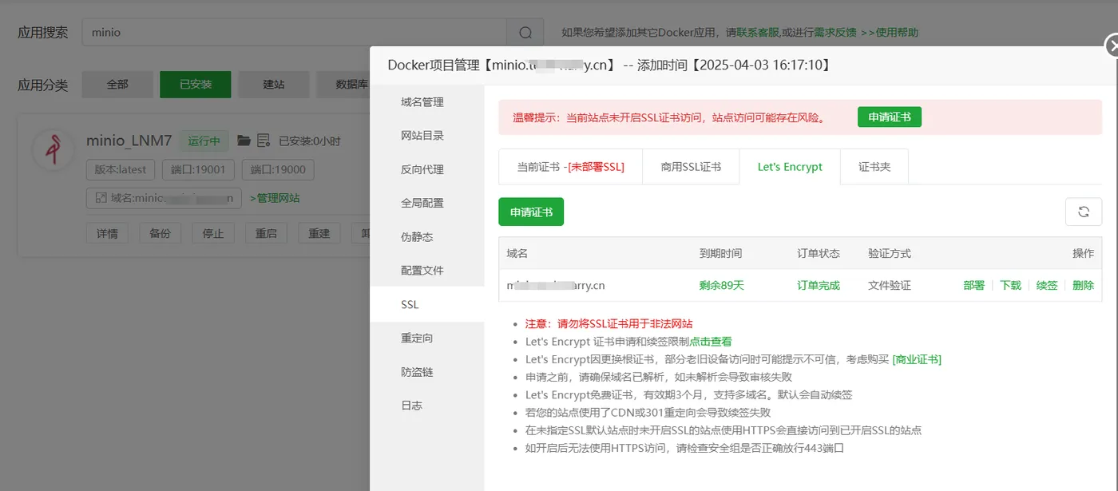
Task: Open 日志 in dialog sidebar
Action: pyautogui.click(x=427, y=405)
